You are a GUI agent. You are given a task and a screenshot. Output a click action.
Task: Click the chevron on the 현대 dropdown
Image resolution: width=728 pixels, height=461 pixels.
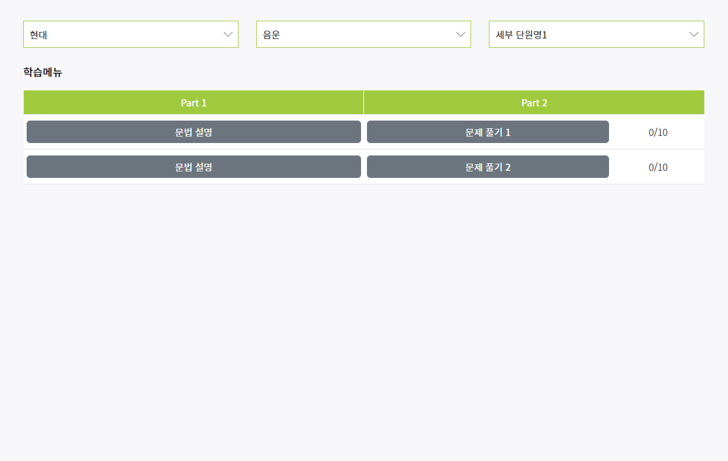pyautogui.click(x=229, y=34)
